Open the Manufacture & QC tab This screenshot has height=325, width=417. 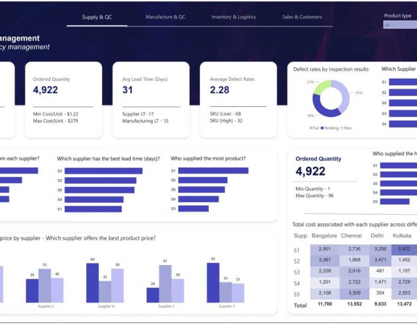(x=165, y=17)
